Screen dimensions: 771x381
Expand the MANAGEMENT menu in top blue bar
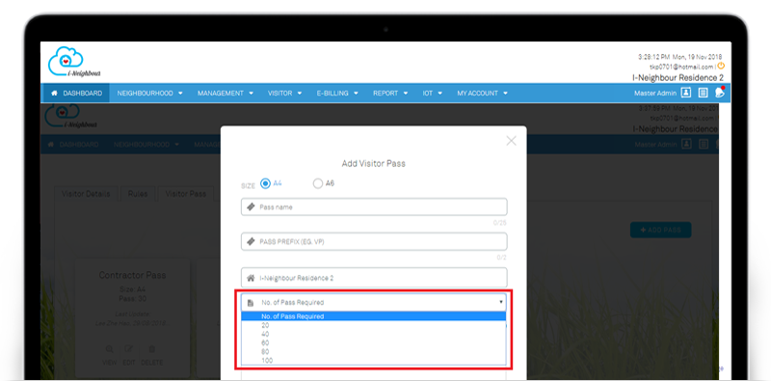tap(226, 93)
